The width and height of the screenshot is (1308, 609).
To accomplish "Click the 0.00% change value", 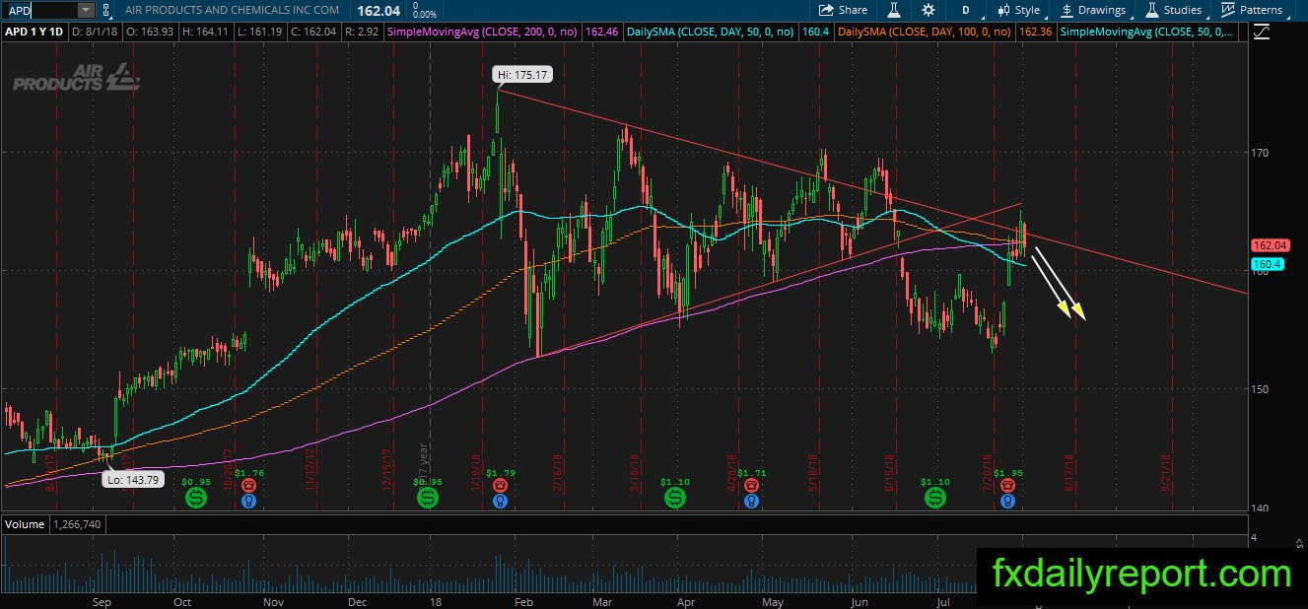I will pos(425,15).
